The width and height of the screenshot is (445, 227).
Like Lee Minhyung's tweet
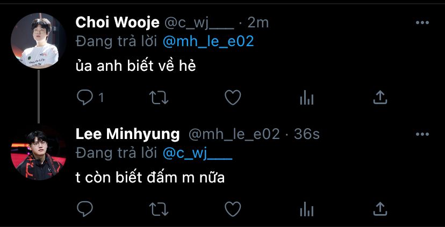(x=233, y=209)
